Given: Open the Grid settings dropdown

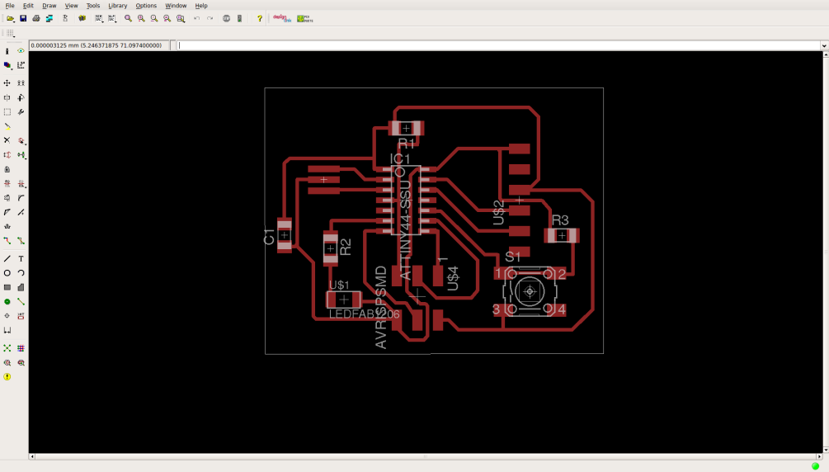Looking at the screenshot, I should [10, 33].
